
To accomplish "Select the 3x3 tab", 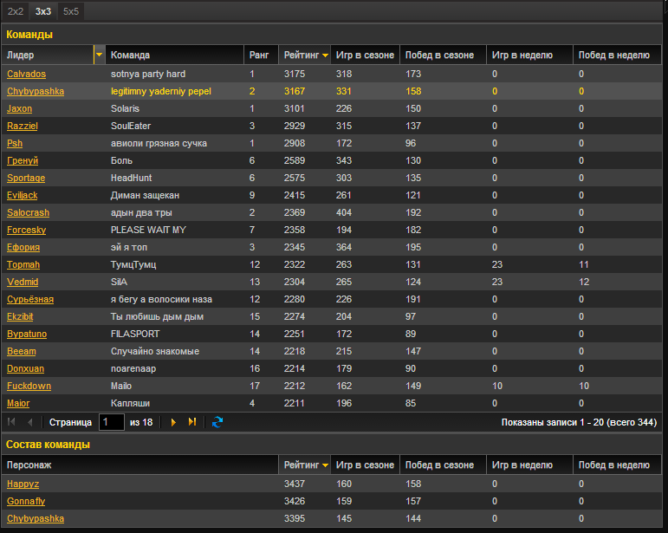I will click(x=43, y=11).
